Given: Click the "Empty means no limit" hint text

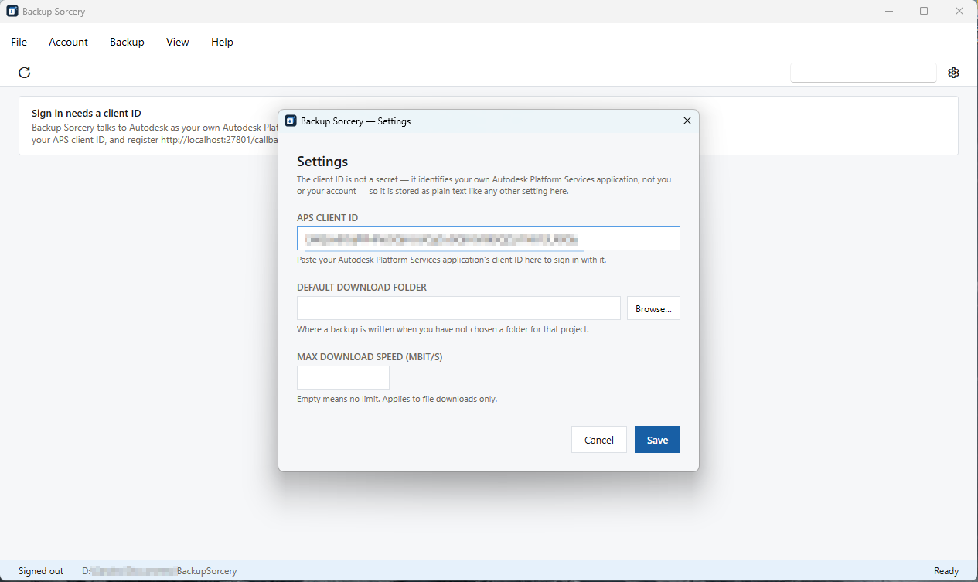Looking at the screenshot, I should (x=397, y=400).
